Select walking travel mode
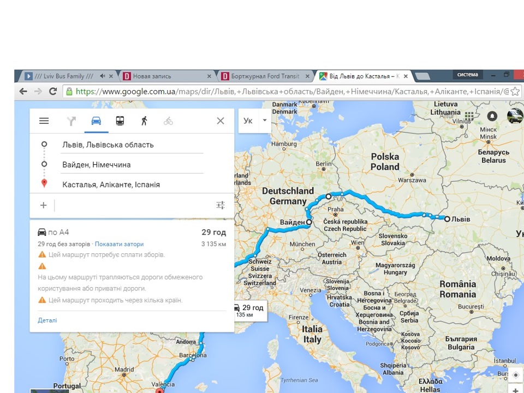This screenshot has width=524, height=393. pyautogui.click(x=144, y=121)
